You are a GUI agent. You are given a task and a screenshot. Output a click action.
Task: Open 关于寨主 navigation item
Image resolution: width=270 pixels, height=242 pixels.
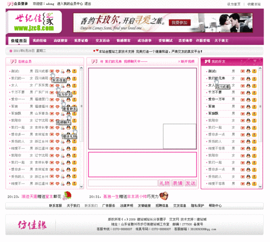(222, 41)
